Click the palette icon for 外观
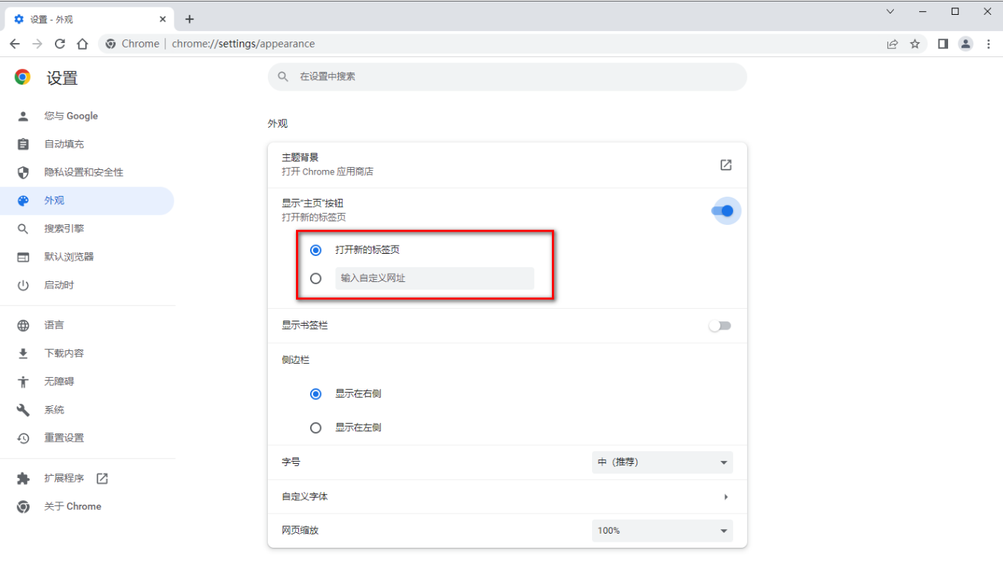The height and width of the screenshot is (570, 1003). pyautogui.click(x=23, y=200)
